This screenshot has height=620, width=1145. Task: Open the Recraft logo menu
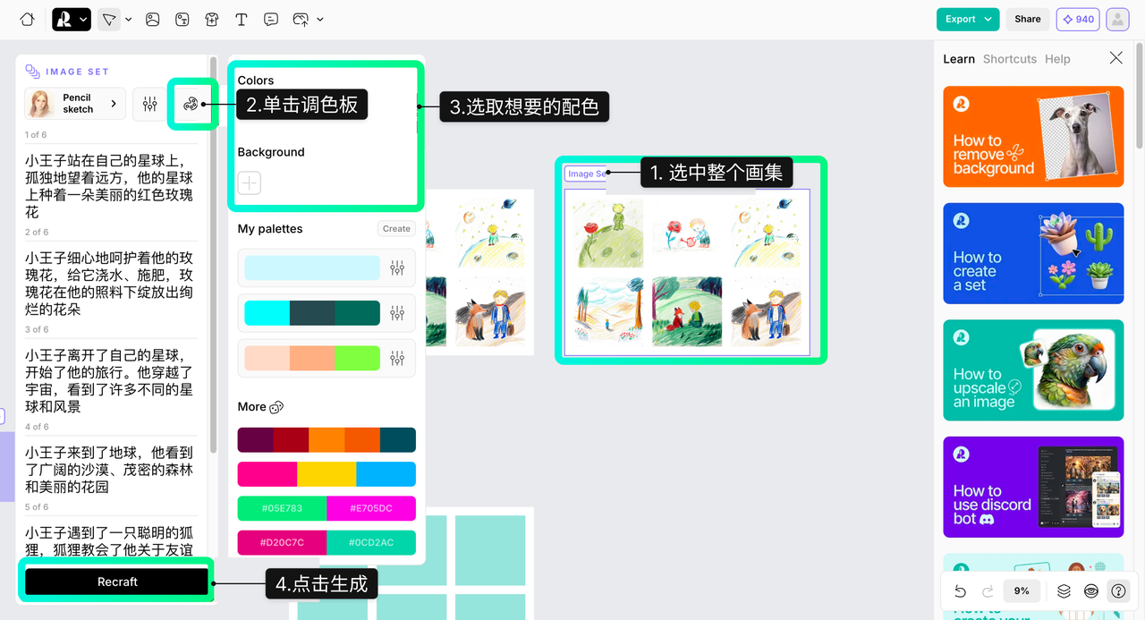72,19
